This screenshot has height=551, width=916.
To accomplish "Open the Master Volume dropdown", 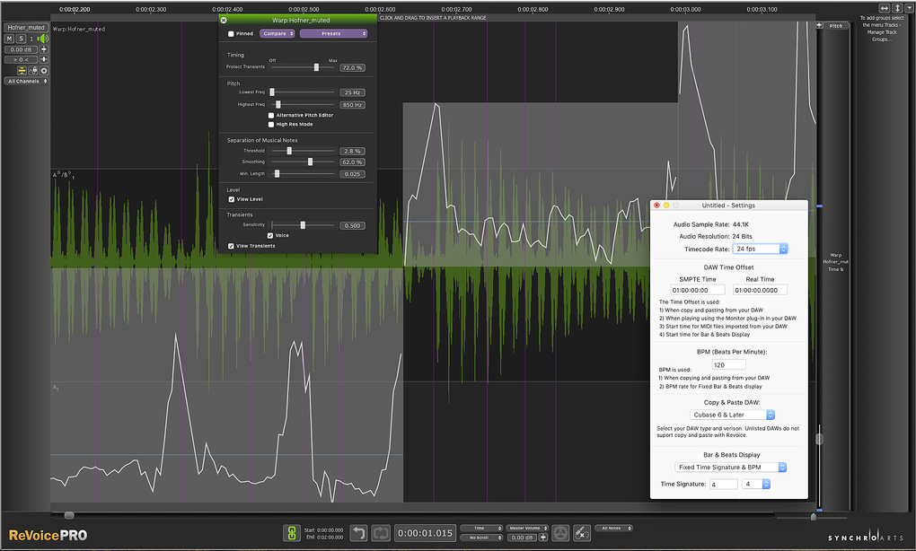I will coord(527,529).
